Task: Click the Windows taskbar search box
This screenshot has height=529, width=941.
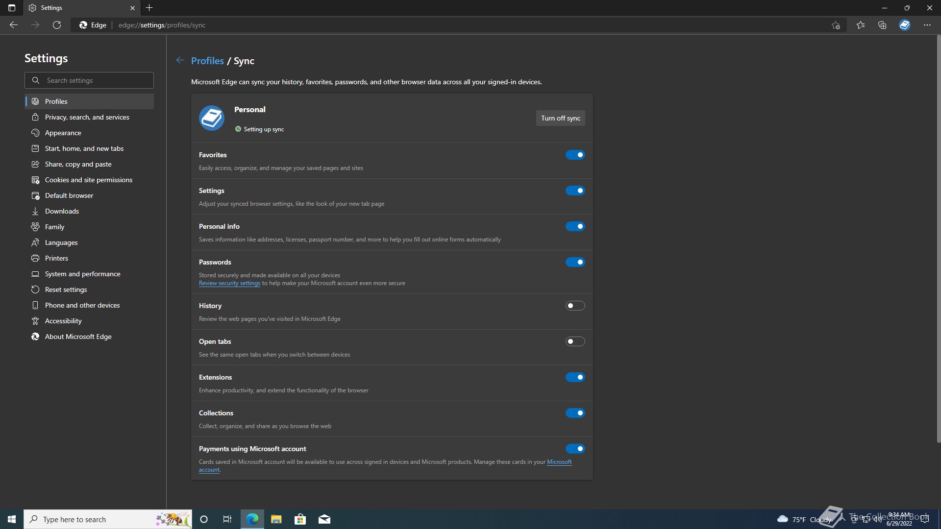Action: (x=108, y=519)
